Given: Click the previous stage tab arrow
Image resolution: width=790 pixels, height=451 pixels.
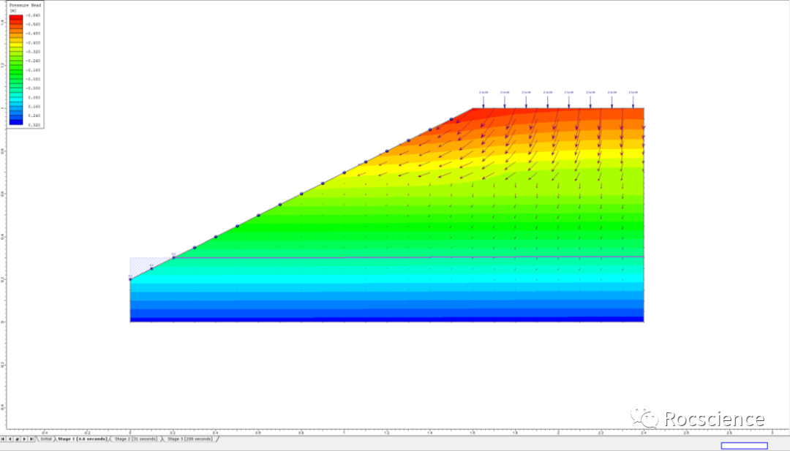Looking at the screenshot, I should pyautogui.click(x=10, y=439).
